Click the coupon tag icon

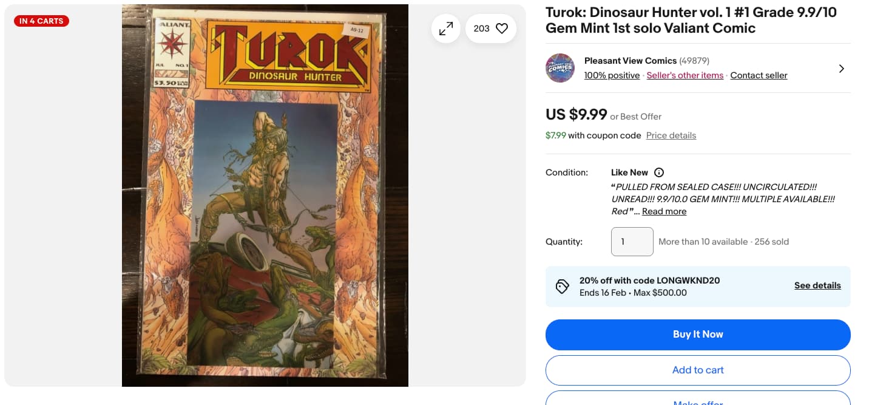click(x=563, y=287)
